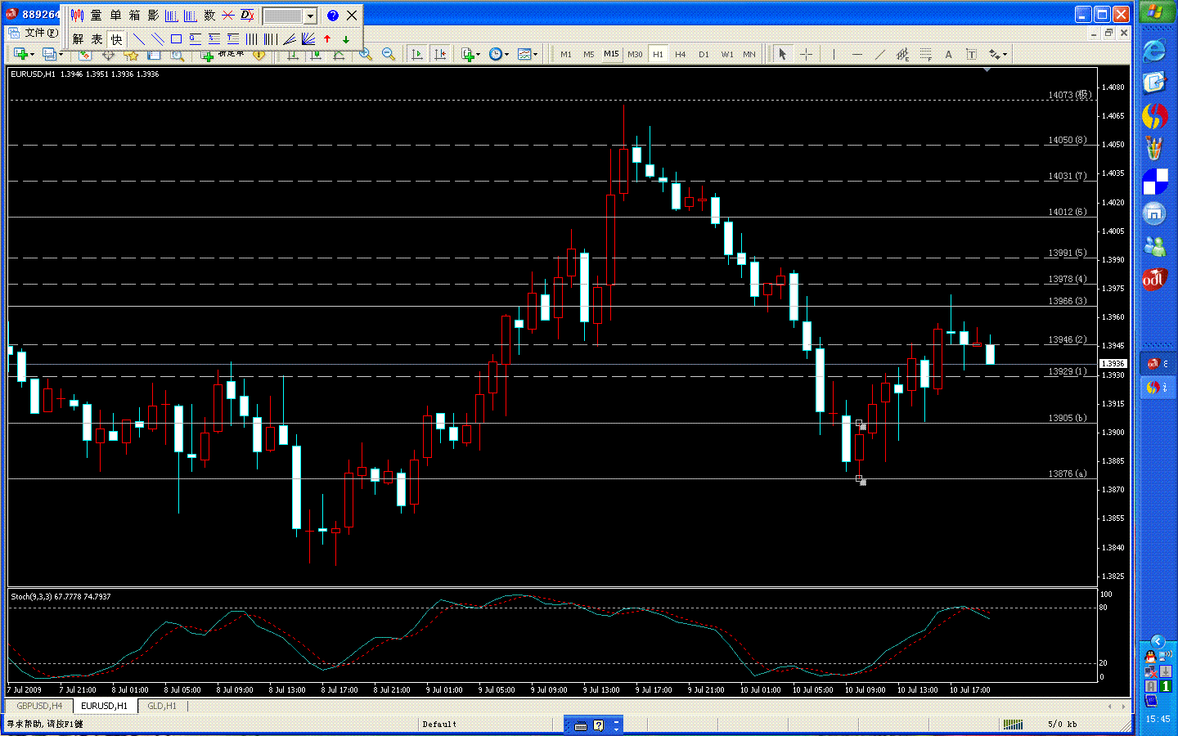
Task: Click the candlestick icon in the floating toolbar
Action: (x=77, y=16)
